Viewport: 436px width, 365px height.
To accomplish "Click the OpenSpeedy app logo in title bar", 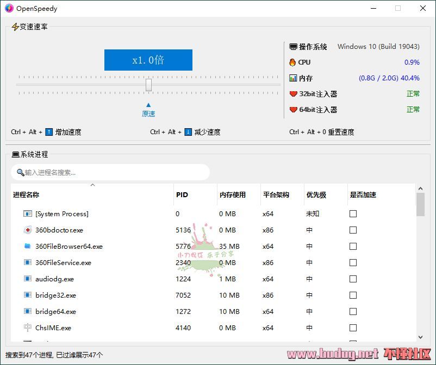I will tap(9, 8).
